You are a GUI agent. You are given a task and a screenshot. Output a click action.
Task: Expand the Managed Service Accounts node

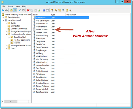point(6,46)
